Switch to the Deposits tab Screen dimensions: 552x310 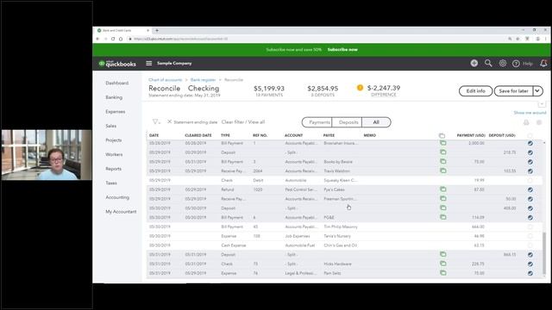[348, 122]
